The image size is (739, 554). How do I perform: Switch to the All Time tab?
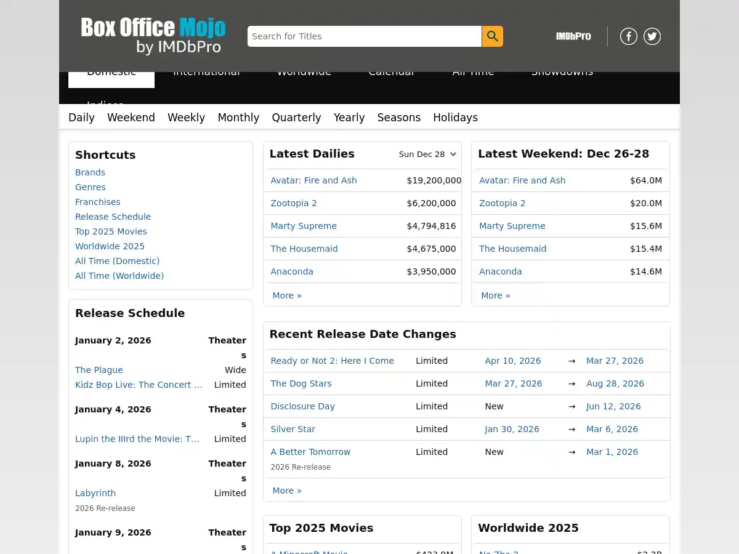473,71
